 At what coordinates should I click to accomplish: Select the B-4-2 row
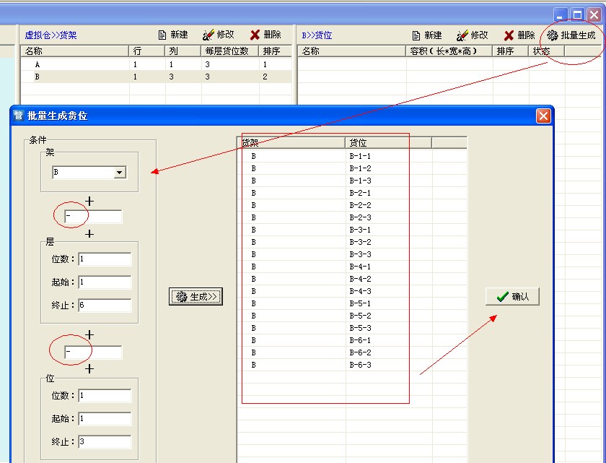[x=352, y=279]
